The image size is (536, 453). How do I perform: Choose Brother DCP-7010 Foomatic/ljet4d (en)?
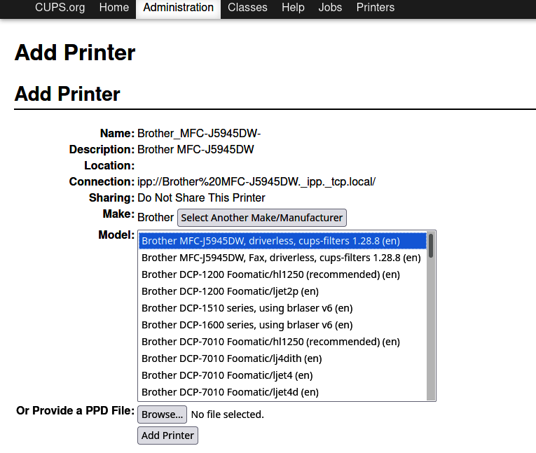(282, 392)
